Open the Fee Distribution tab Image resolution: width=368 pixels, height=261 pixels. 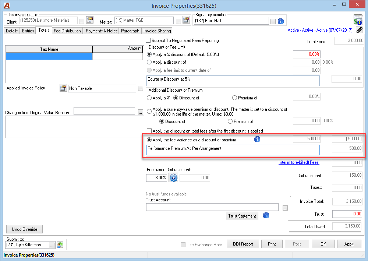point(67,31)
